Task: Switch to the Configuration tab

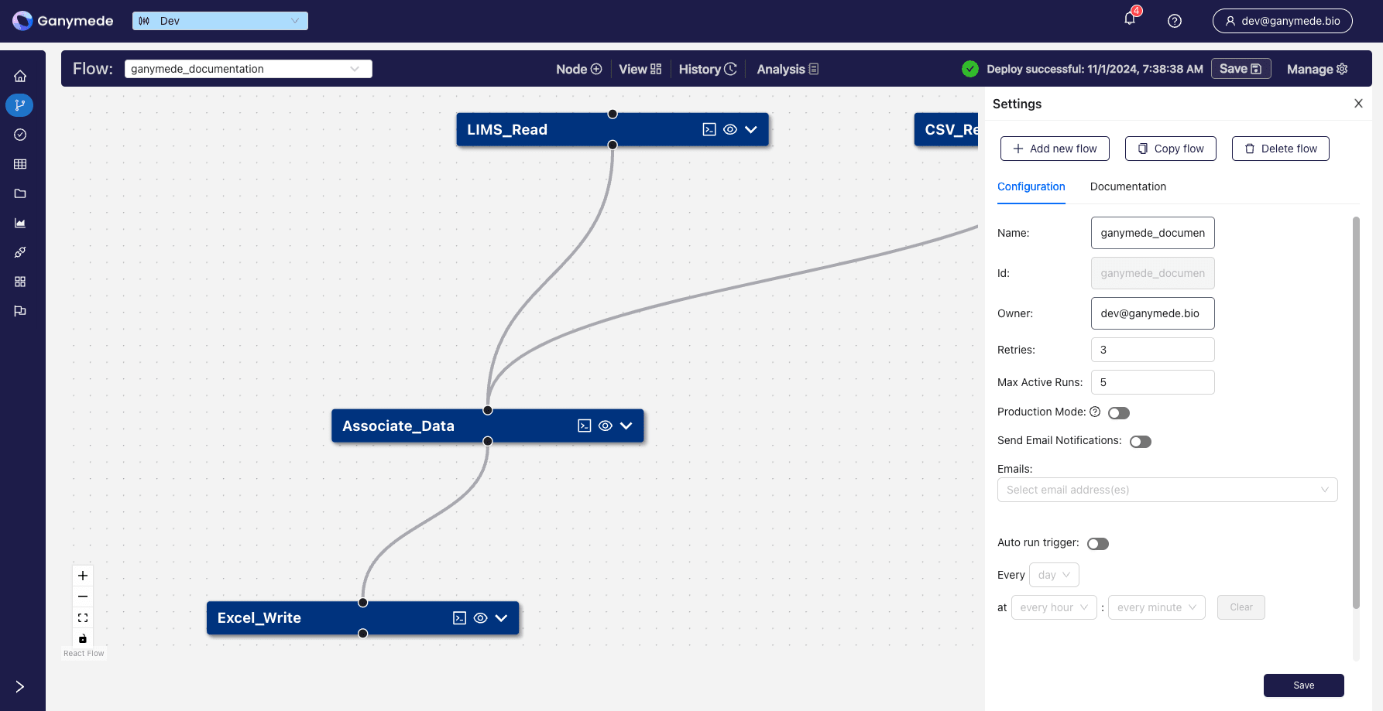Action: (1031, 186)
